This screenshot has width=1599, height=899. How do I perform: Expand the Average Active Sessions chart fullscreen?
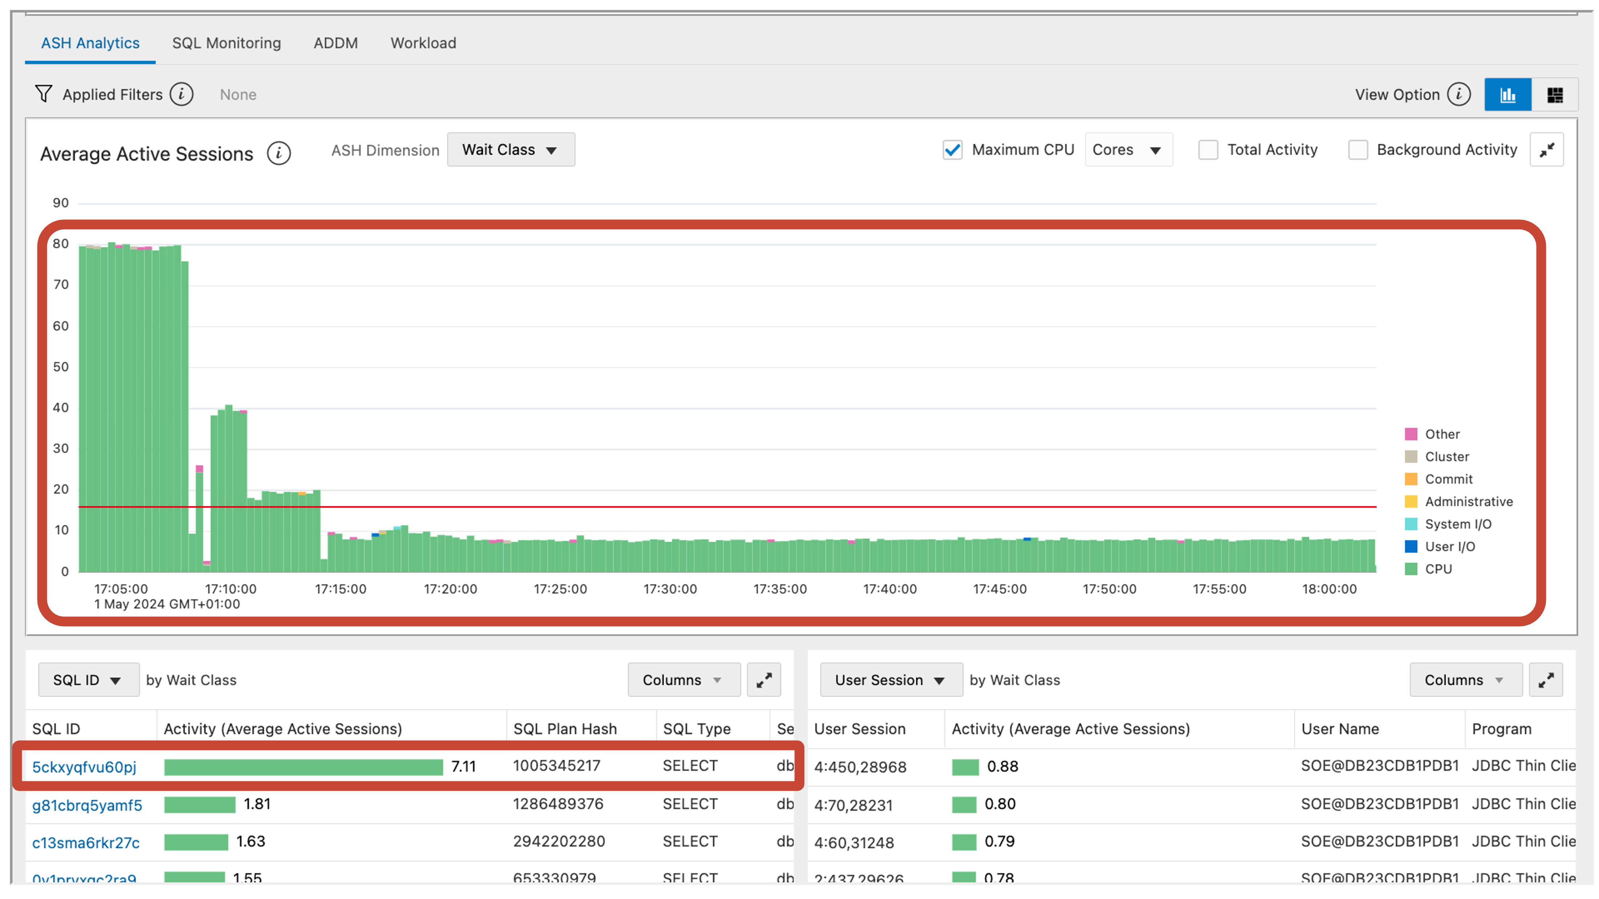(x=1547, y=149)
